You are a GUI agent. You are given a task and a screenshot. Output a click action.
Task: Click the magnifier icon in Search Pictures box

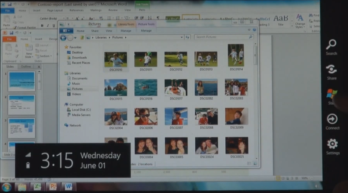click(251, 37)
